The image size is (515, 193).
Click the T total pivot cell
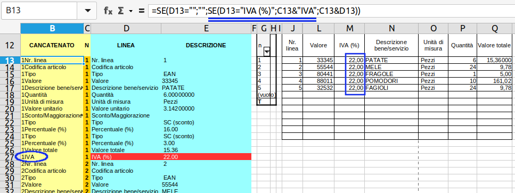[x=264, y=102]
